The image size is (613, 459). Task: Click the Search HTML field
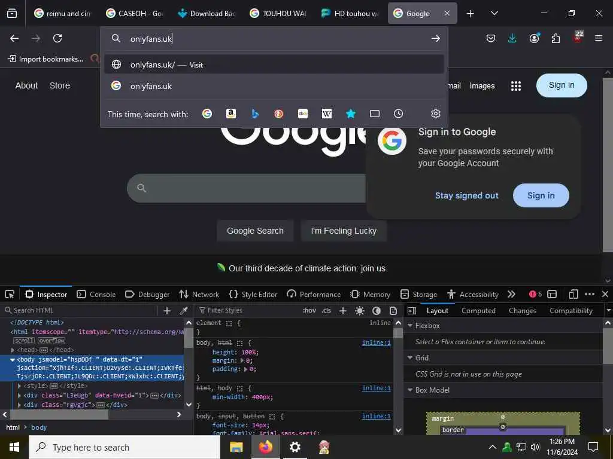coord(80,311)
